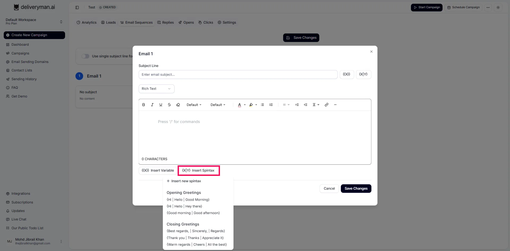The width and height of the screenshot is (510, 251).
Task: Open the text alignment dropdown
Action: pos(286,105)
